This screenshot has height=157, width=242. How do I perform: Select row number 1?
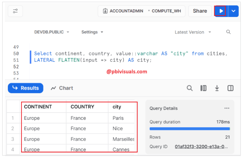tap(13, 118)
